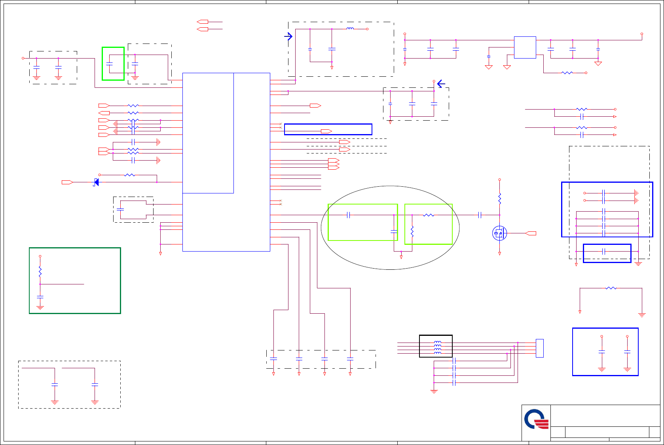Select the horizontal resistor in the right light-green box
The height and width of the screenshot is (445, 664).
pyautogui.click(x=429, y=215)
